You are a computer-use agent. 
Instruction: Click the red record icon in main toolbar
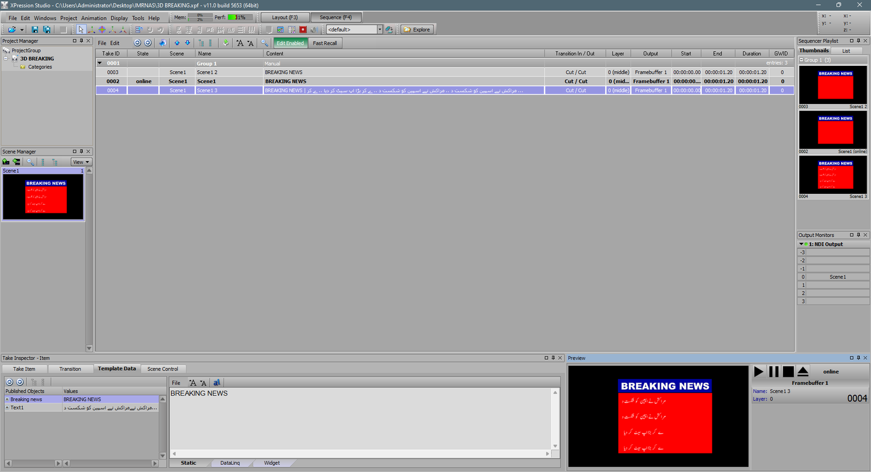pos(303,29)
